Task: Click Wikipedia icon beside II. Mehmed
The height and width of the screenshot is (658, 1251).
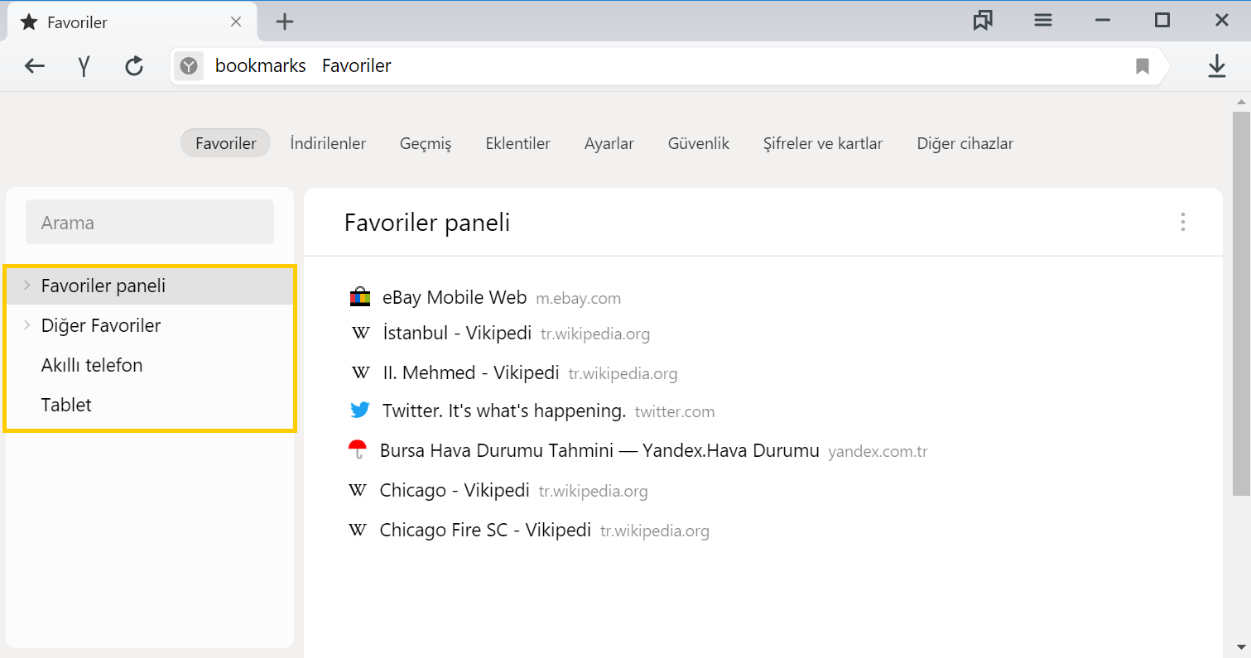Action: (x=361, y=372)
